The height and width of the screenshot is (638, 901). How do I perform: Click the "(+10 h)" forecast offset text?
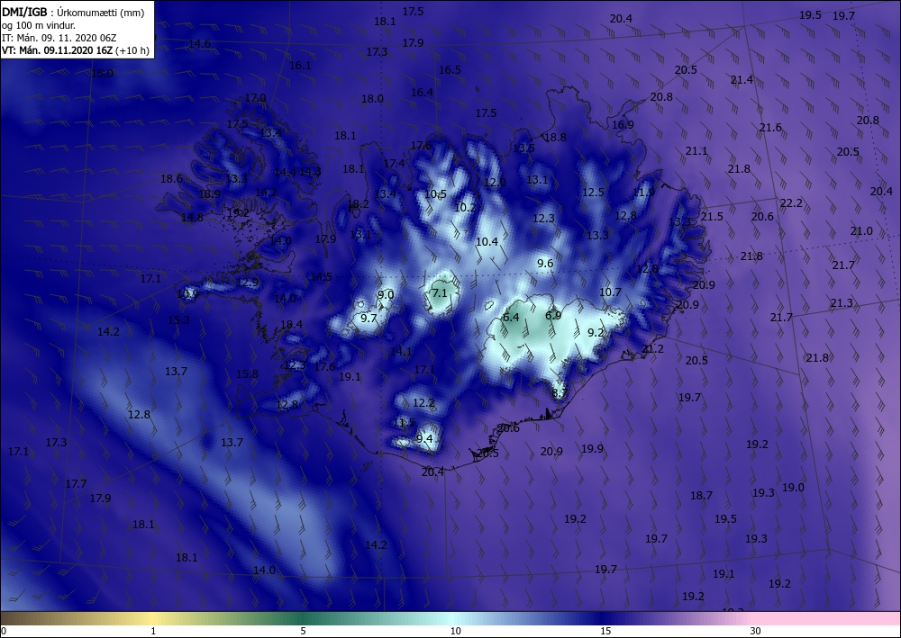point(132,50)
